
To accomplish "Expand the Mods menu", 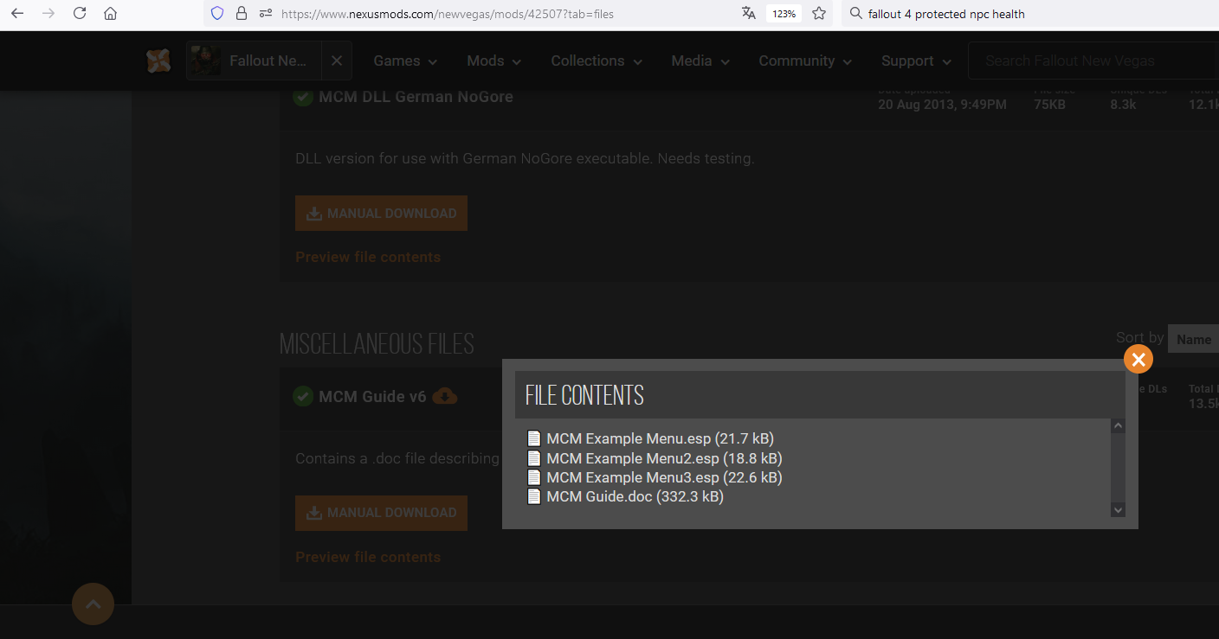I will click(494, 61).
